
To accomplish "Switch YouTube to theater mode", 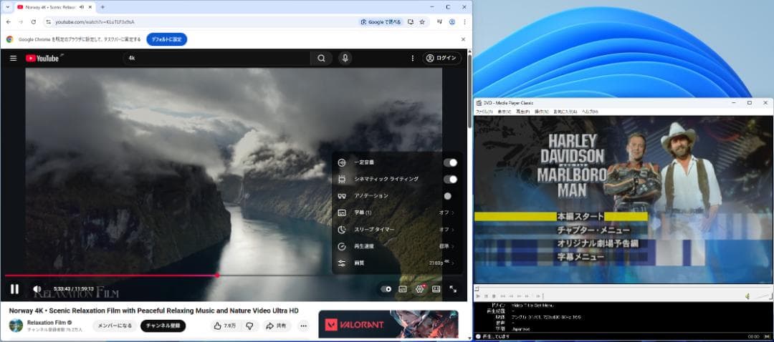I will (x=436, y=289).
